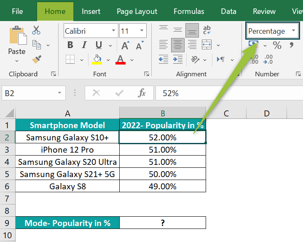Click the formula bar showing 52%
Screen dimensions: 303x242
click(x=229, y=93)
